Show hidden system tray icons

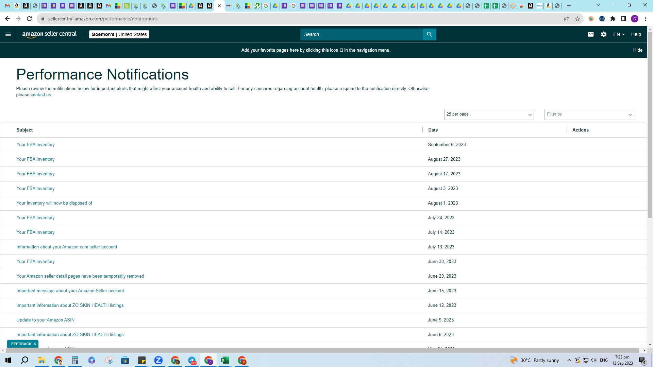click(569, 360)
